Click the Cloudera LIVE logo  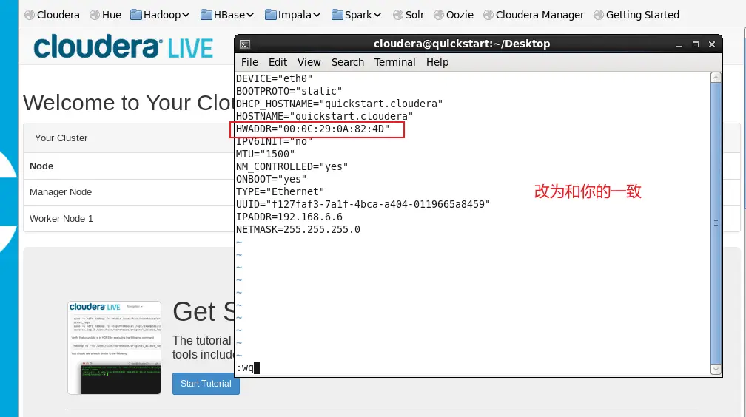tap(123, 47)
